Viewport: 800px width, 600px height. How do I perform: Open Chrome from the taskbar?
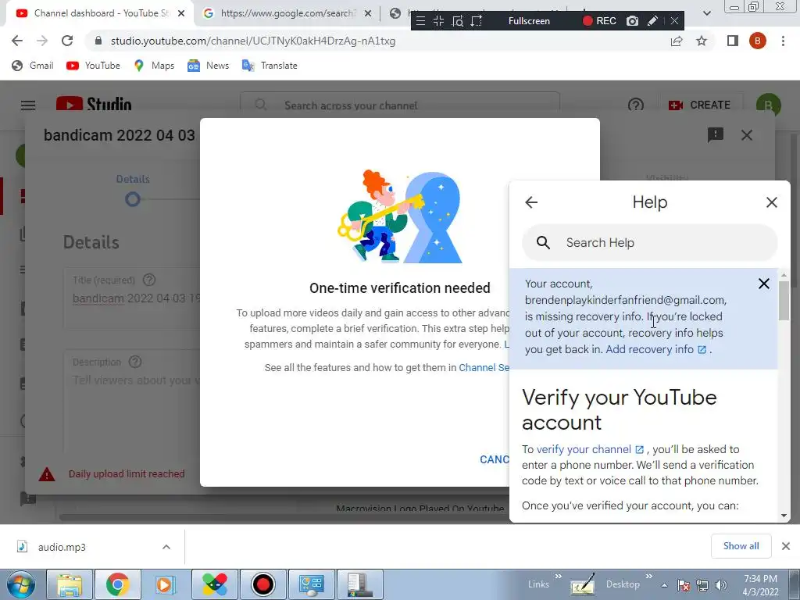117,584
